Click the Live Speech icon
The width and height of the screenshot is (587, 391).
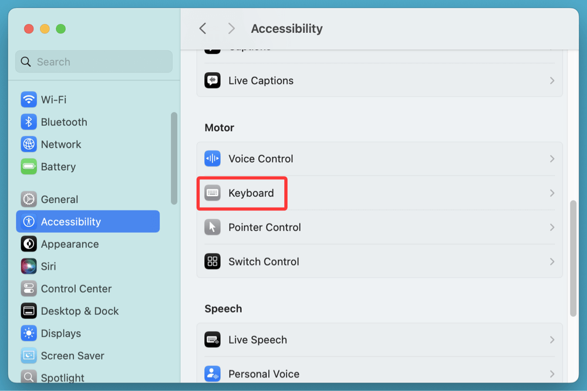[x=212, y=339]
